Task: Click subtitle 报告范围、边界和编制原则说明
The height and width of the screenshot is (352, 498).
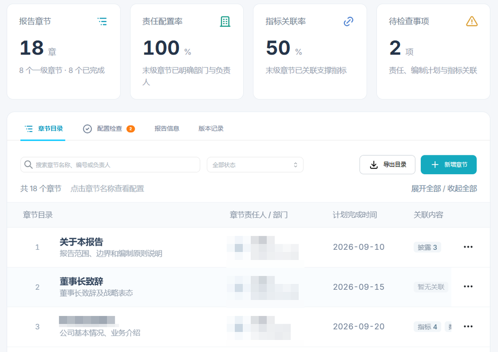Action: point(111,254)
